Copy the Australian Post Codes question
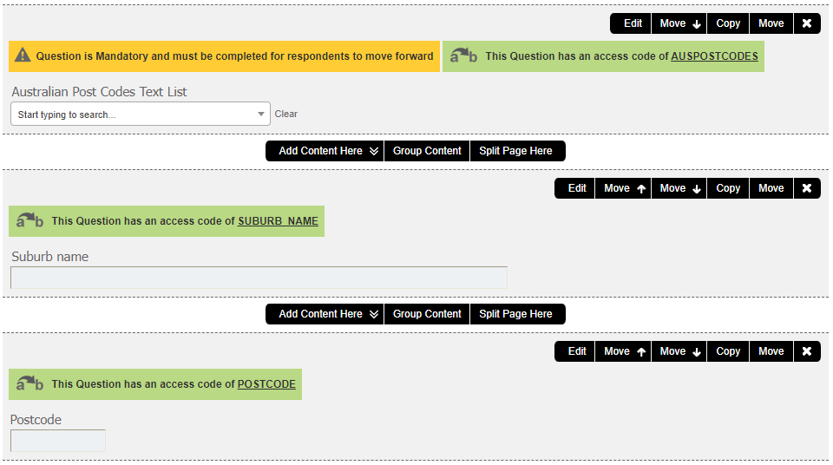Viewport: 833px width, 465px height. click(x=728, y=23)
